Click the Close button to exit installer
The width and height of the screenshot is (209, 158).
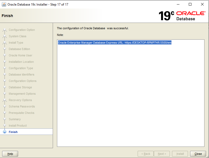[x=198, y=154]
